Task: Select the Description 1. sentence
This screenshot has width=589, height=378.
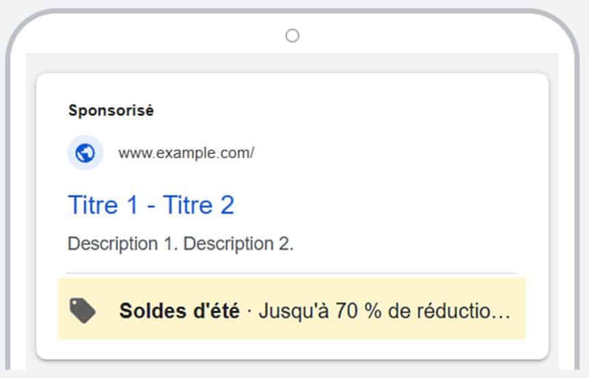Action: pyautogui.click(x=123, y=244)
